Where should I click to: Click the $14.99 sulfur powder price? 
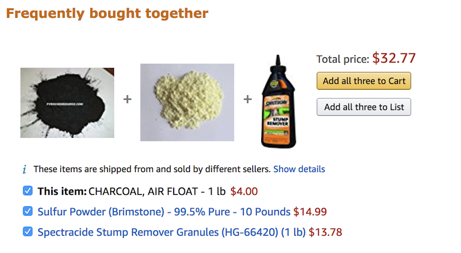(x=310, y=212)
